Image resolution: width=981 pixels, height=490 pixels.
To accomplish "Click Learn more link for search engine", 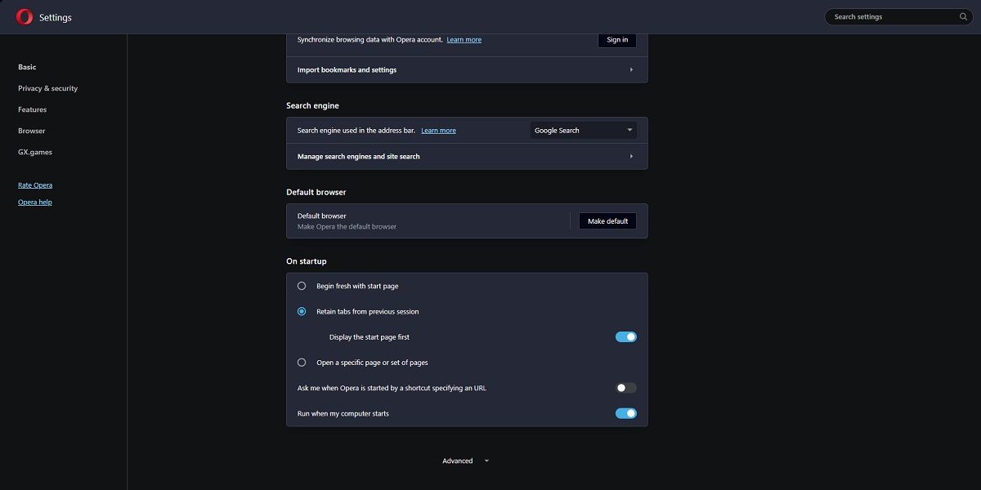I will [438, 131].
